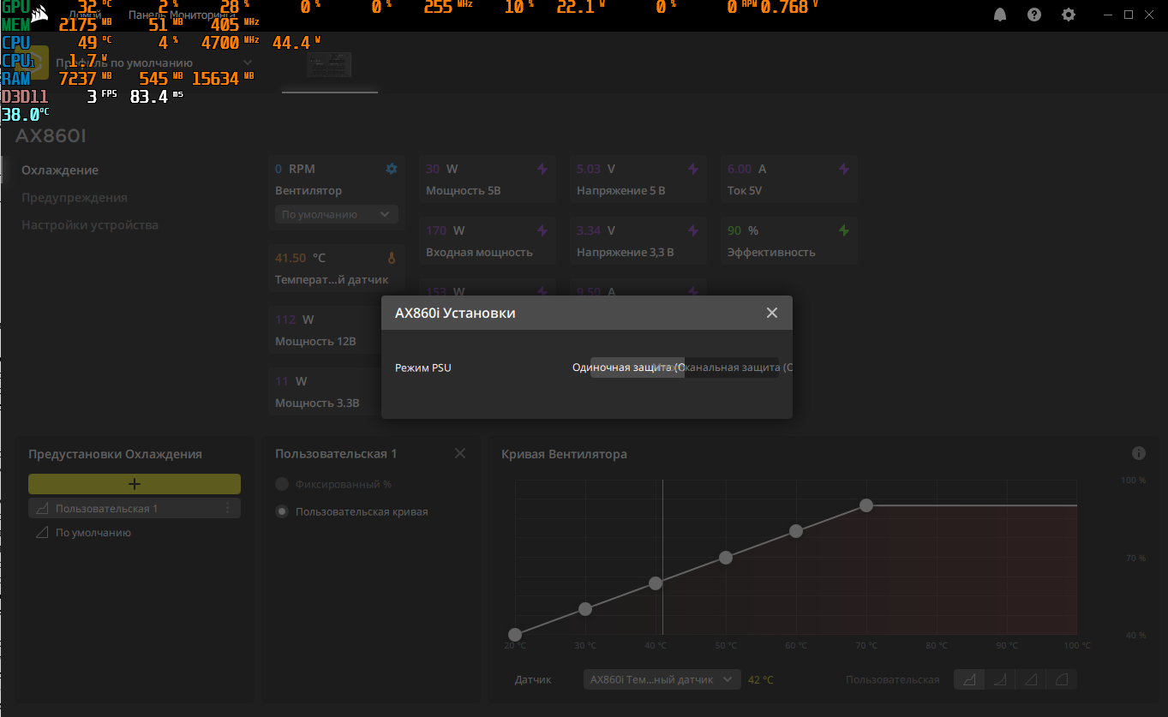Open the notifications bell

1000,15
